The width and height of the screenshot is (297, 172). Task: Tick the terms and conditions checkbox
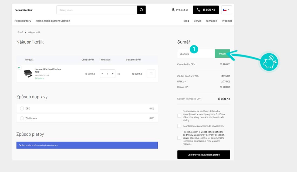179,138
